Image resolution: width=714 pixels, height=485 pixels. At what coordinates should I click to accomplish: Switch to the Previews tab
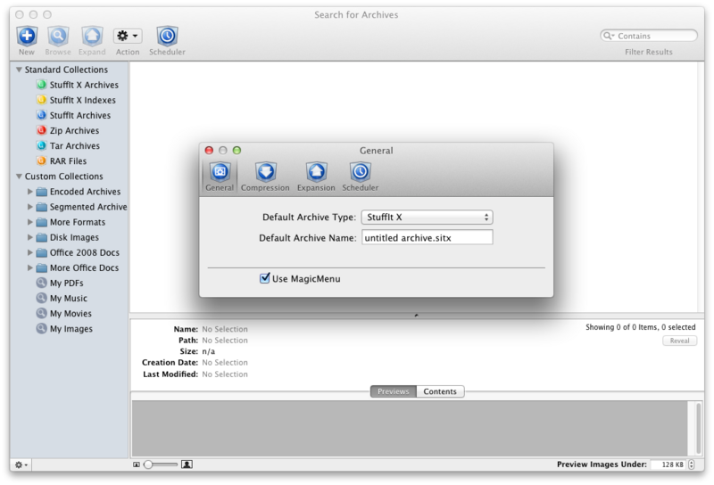click(394, 391)
